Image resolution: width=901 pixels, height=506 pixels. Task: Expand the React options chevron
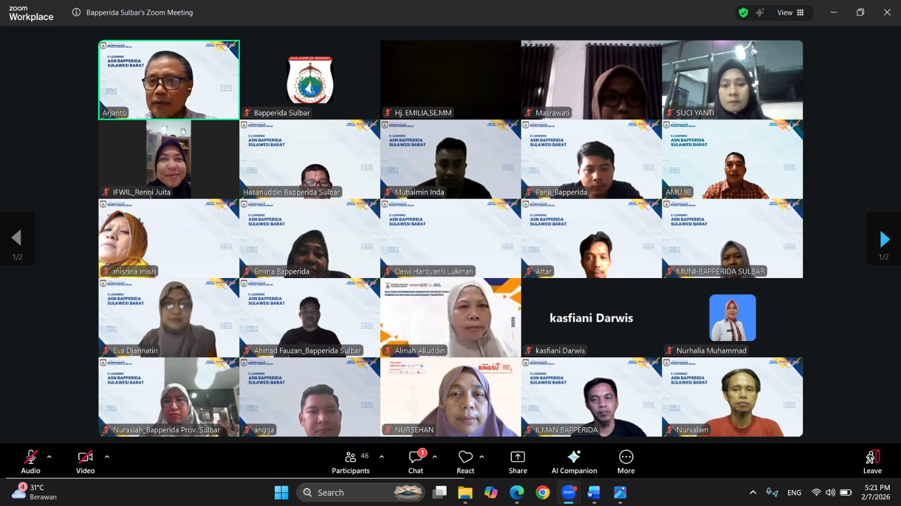click(481, 456)
